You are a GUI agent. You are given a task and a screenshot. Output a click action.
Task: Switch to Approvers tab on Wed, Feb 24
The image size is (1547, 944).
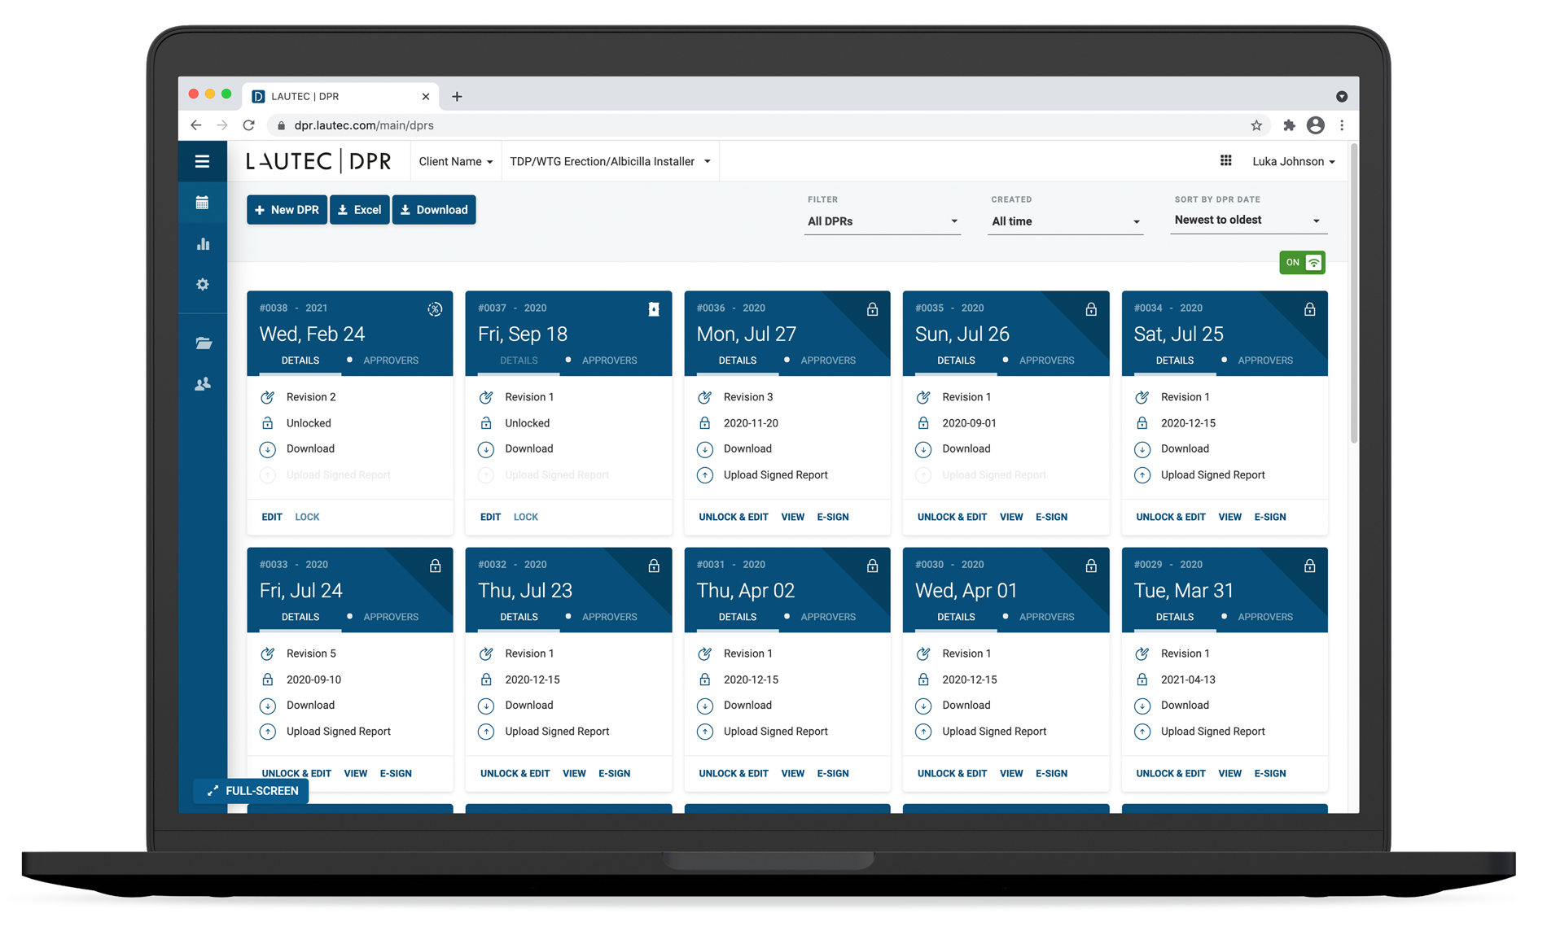click(390, 361)
